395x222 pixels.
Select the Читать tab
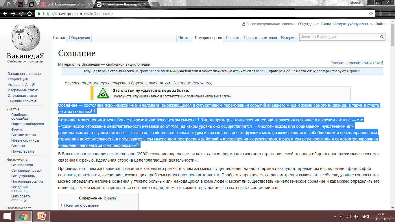(184, 38)
